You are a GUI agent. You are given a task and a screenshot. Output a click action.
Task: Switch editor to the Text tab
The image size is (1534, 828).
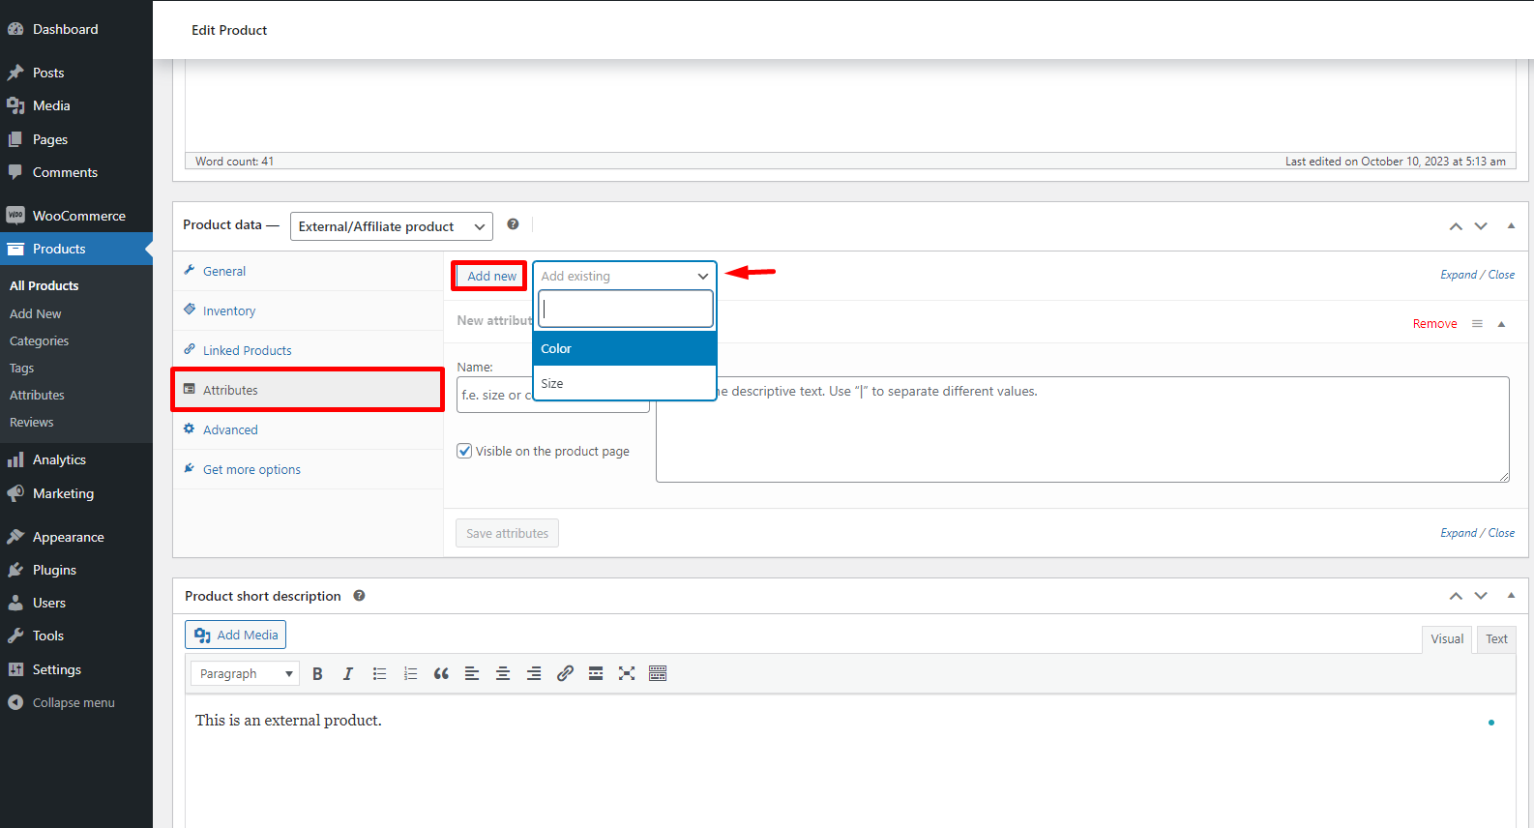[x=1496, y=638]
